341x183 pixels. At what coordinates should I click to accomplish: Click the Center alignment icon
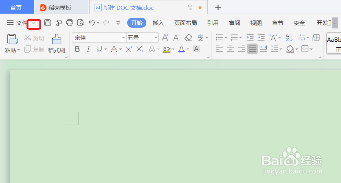coord(230,49)
